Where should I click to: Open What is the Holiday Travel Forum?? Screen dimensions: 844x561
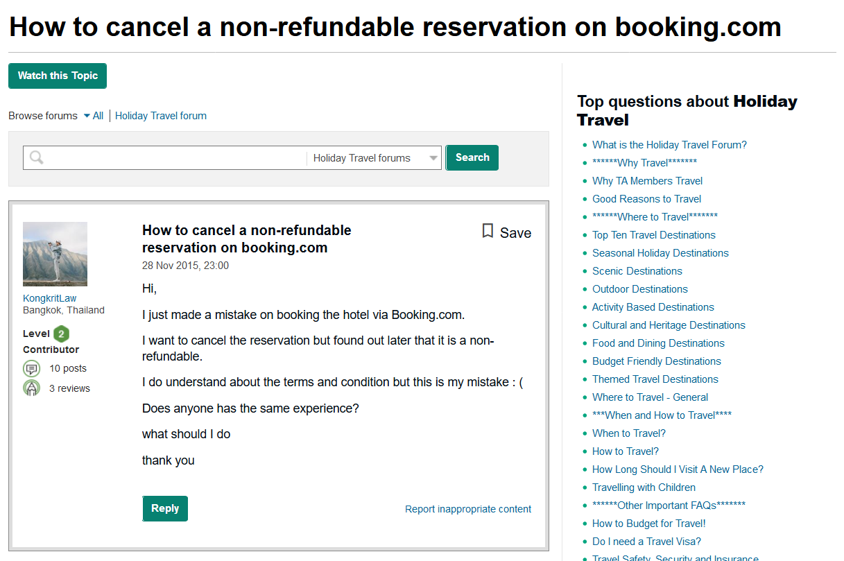[x=669, y=145]
